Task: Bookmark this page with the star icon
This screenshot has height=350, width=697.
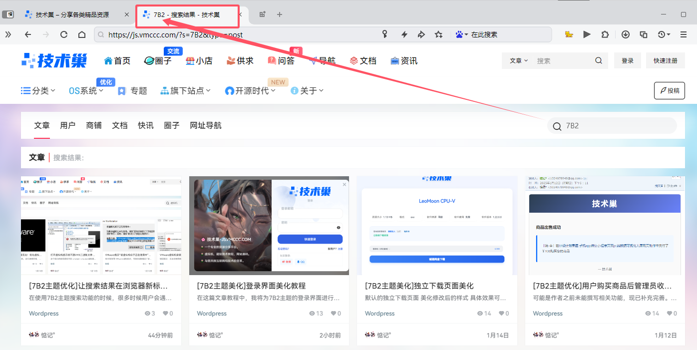Action: pos(438,34)
